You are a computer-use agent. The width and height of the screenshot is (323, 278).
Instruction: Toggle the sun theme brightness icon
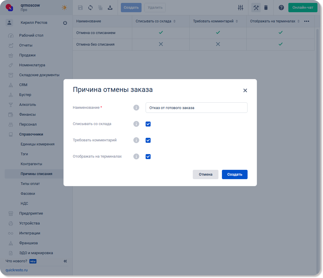(x=64, y=8)
